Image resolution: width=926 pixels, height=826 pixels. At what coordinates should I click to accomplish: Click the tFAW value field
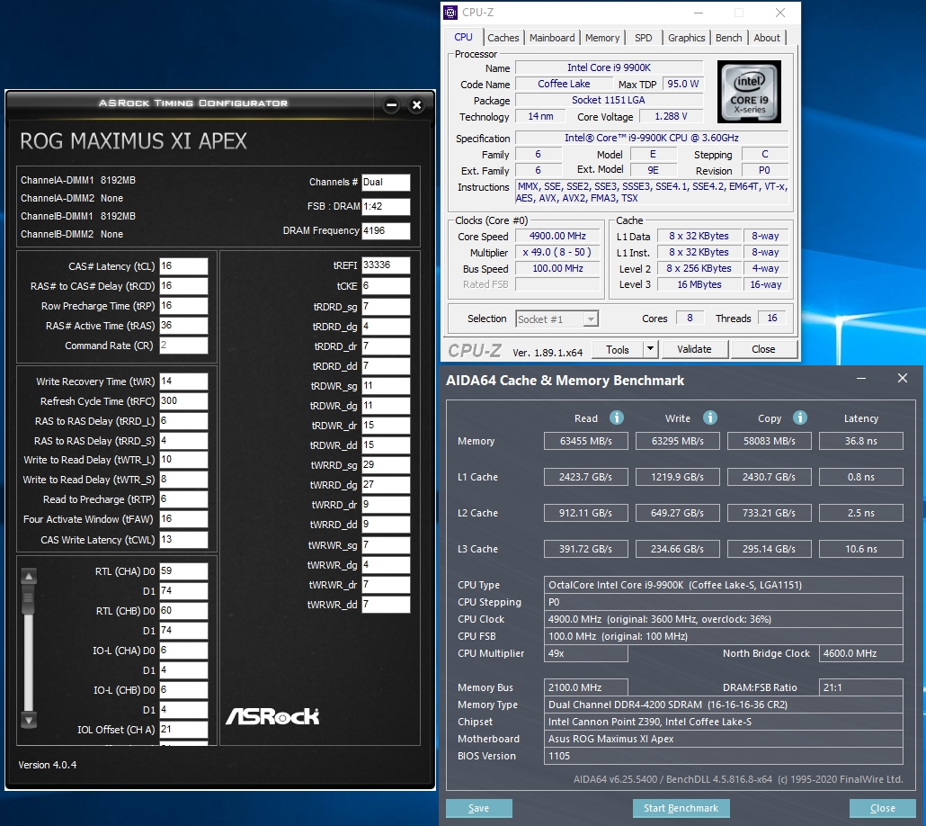click(183, 519)
